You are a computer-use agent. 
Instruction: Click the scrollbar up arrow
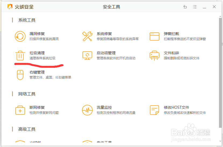220,17
